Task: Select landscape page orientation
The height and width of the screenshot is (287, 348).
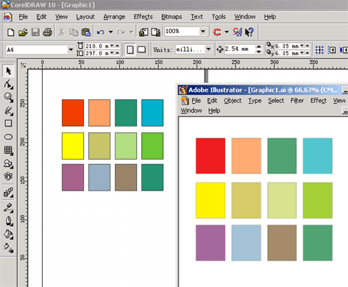Action: (x=141, y=50)
